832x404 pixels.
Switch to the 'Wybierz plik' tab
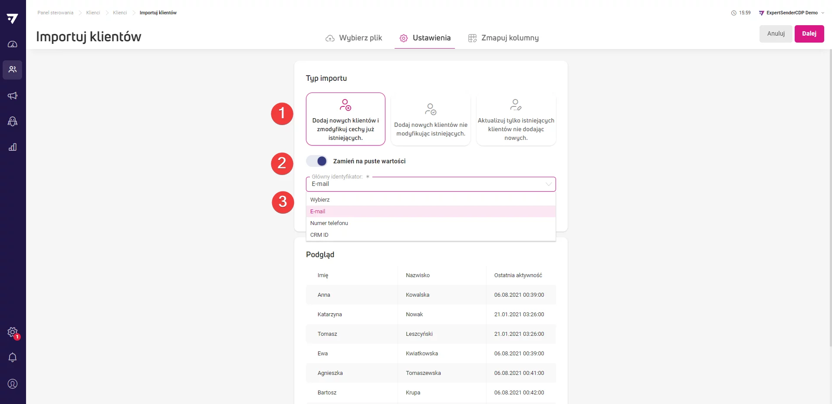(354, 38)
